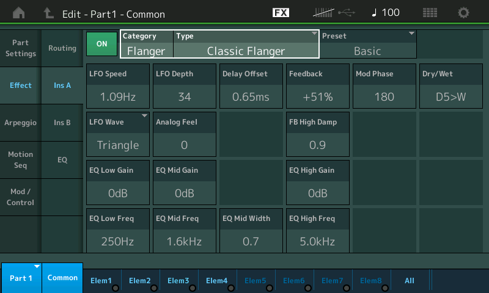Select the Mod Phase 180 parameter
The image size is (489, 293).
(384, 86)
